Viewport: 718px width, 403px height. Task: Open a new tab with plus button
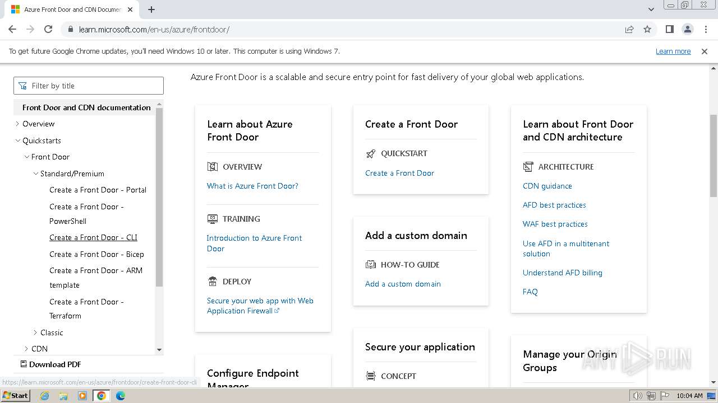click(x=151, y=10)
